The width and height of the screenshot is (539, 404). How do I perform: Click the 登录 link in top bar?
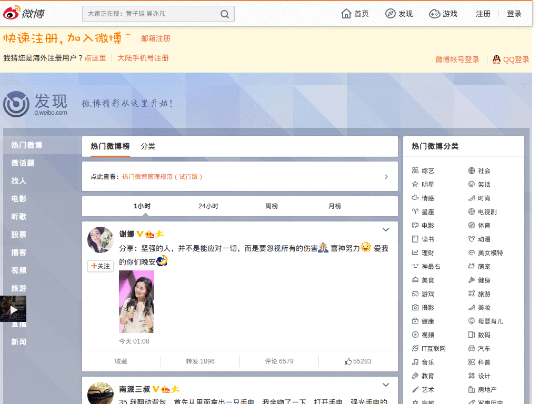point(514,14)
